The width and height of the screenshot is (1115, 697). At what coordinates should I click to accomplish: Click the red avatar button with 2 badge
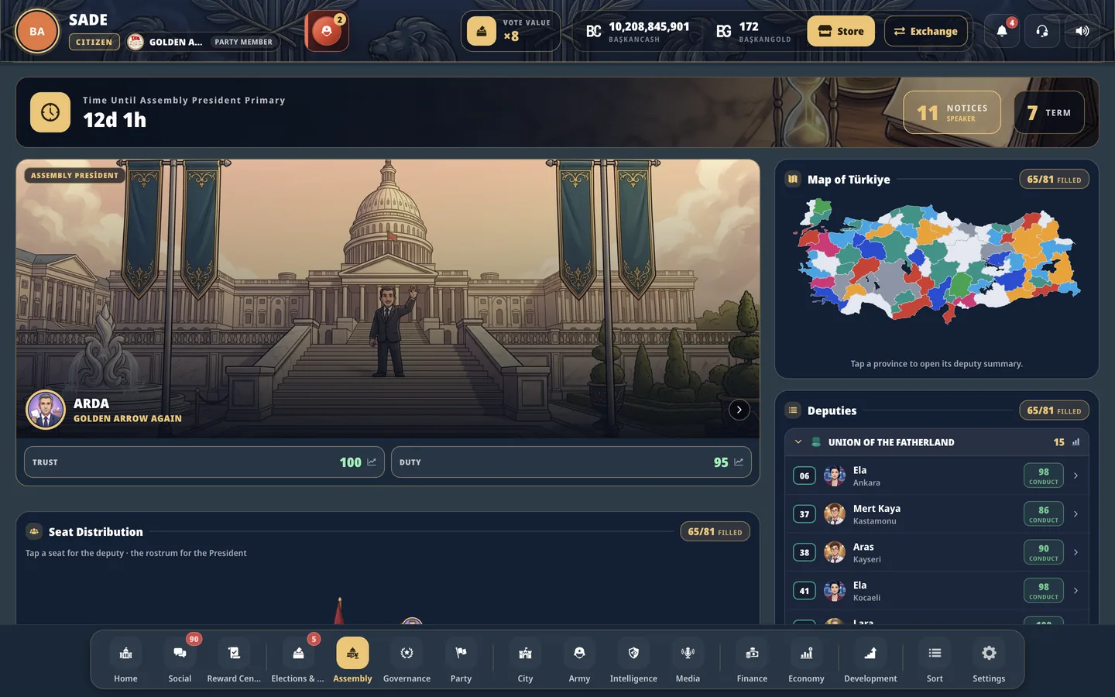tap(327, 31)
